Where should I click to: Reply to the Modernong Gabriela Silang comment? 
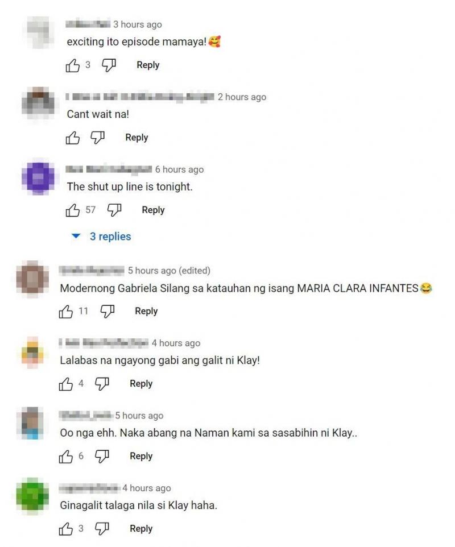pos(147,311)
